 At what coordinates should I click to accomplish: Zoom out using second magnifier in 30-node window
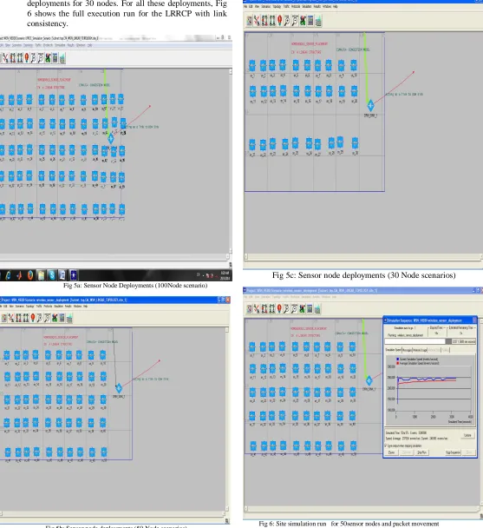295,21
